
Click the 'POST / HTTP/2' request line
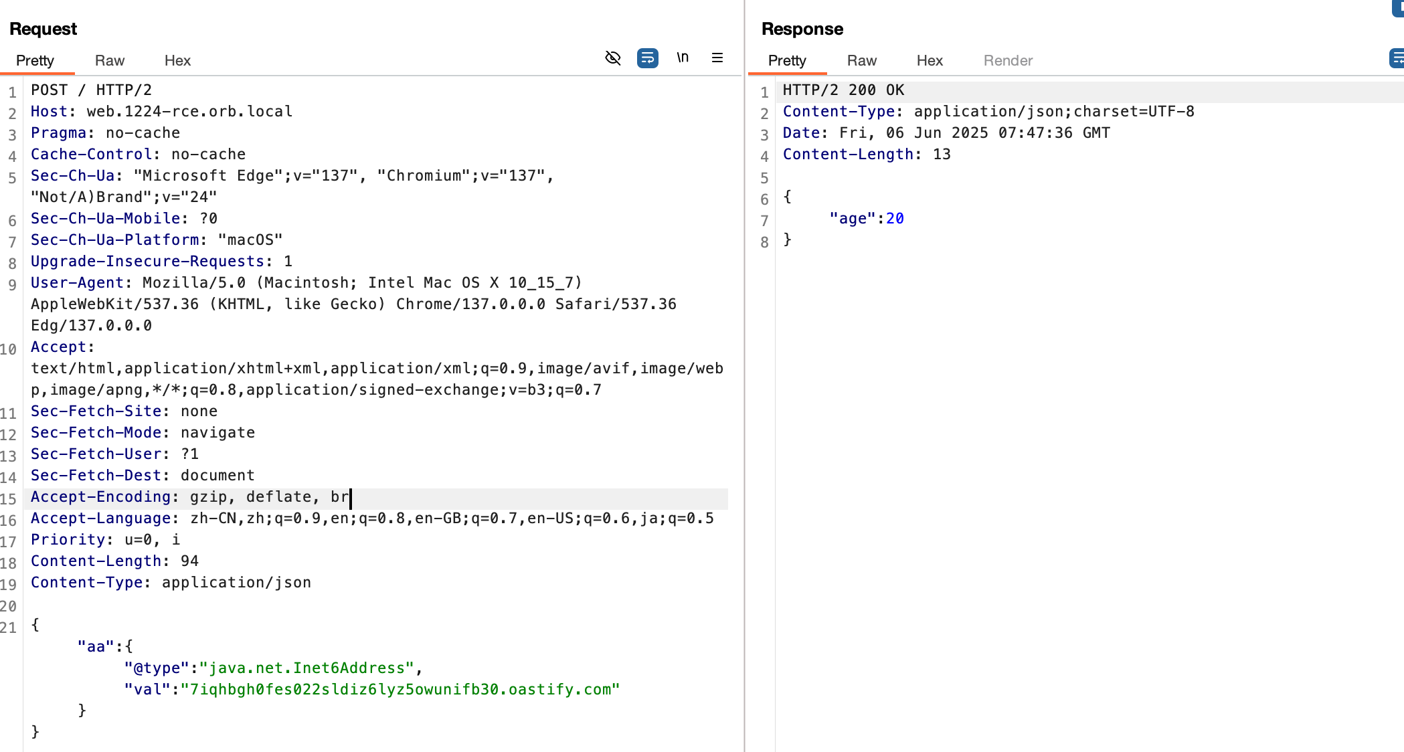pos(92,90)
